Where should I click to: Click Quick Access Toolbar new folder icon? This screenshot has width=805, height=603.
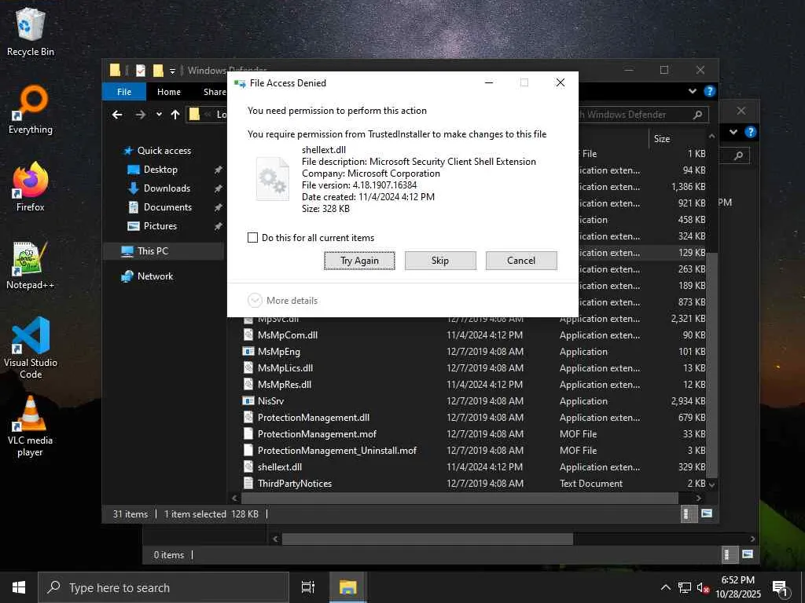[158, 70]
